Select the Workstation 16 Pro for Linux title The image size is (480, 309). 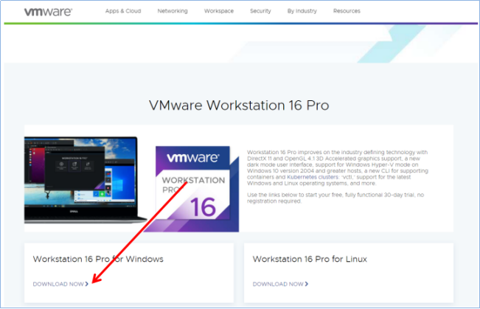coord(310,259)
